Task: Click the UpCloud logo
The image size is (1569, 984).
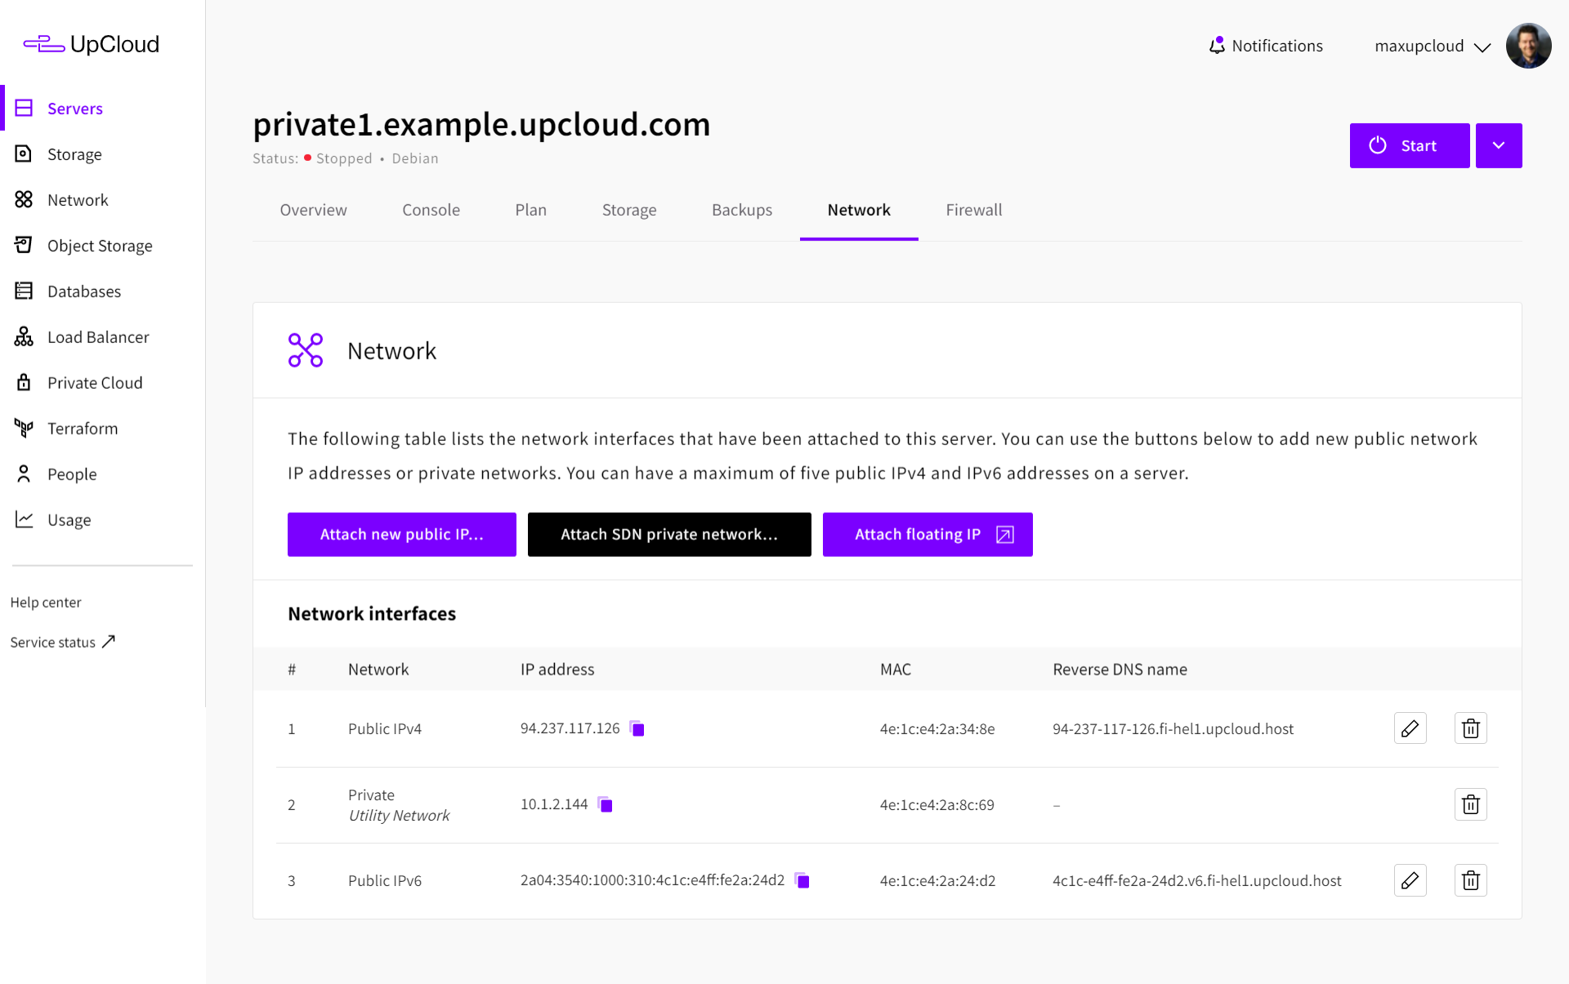Action: pos(91,44)
